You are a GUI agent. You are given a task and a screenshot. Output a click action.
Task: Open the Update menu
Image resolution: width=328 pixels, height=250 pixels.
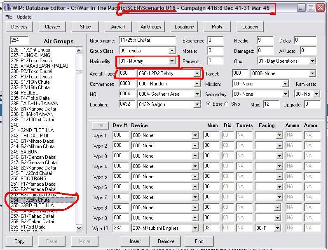coord(24,17)
